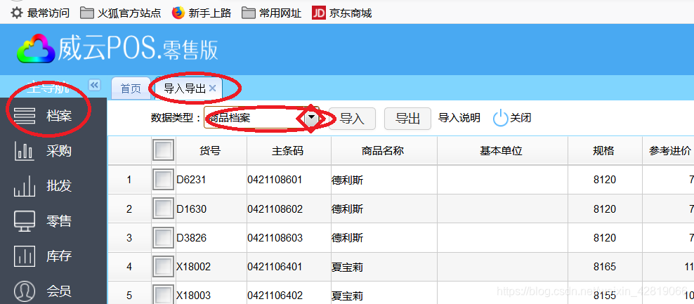Image resolution: width=694 pixels, height=304 pixels.
Task: Click spec value 8155
Action: pyautogui.click(x=605, y=296)
